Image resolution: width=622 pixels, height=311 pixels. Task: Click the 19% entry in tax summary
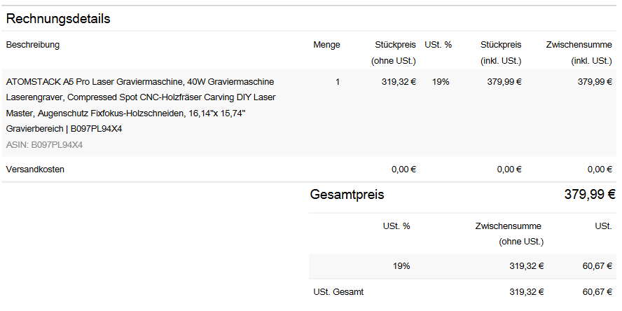point(401,266)
